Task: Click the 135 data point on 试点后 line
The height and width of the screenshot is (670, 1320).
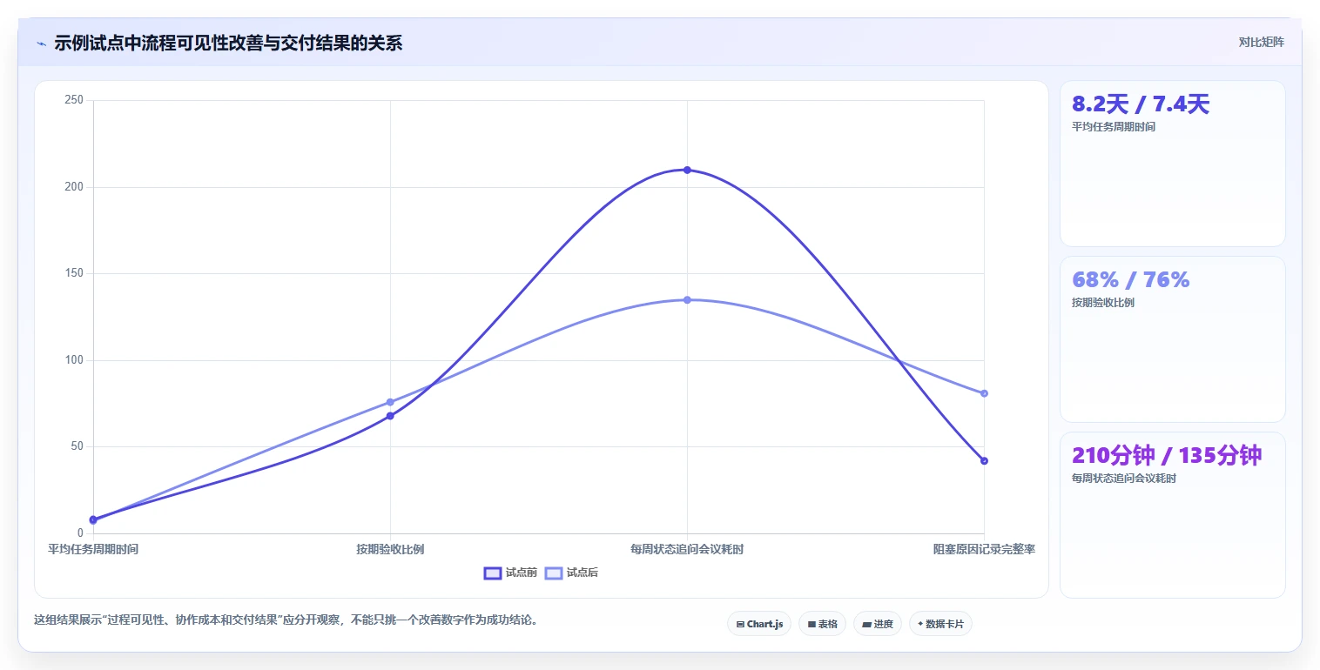Action: tap(687, 299)
